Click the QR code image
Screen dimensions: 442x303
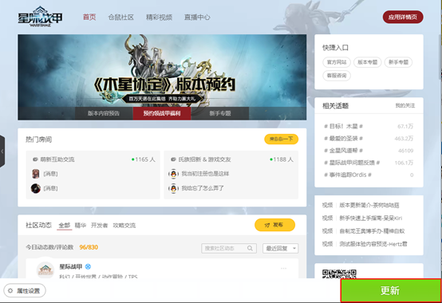coord(339,273)
